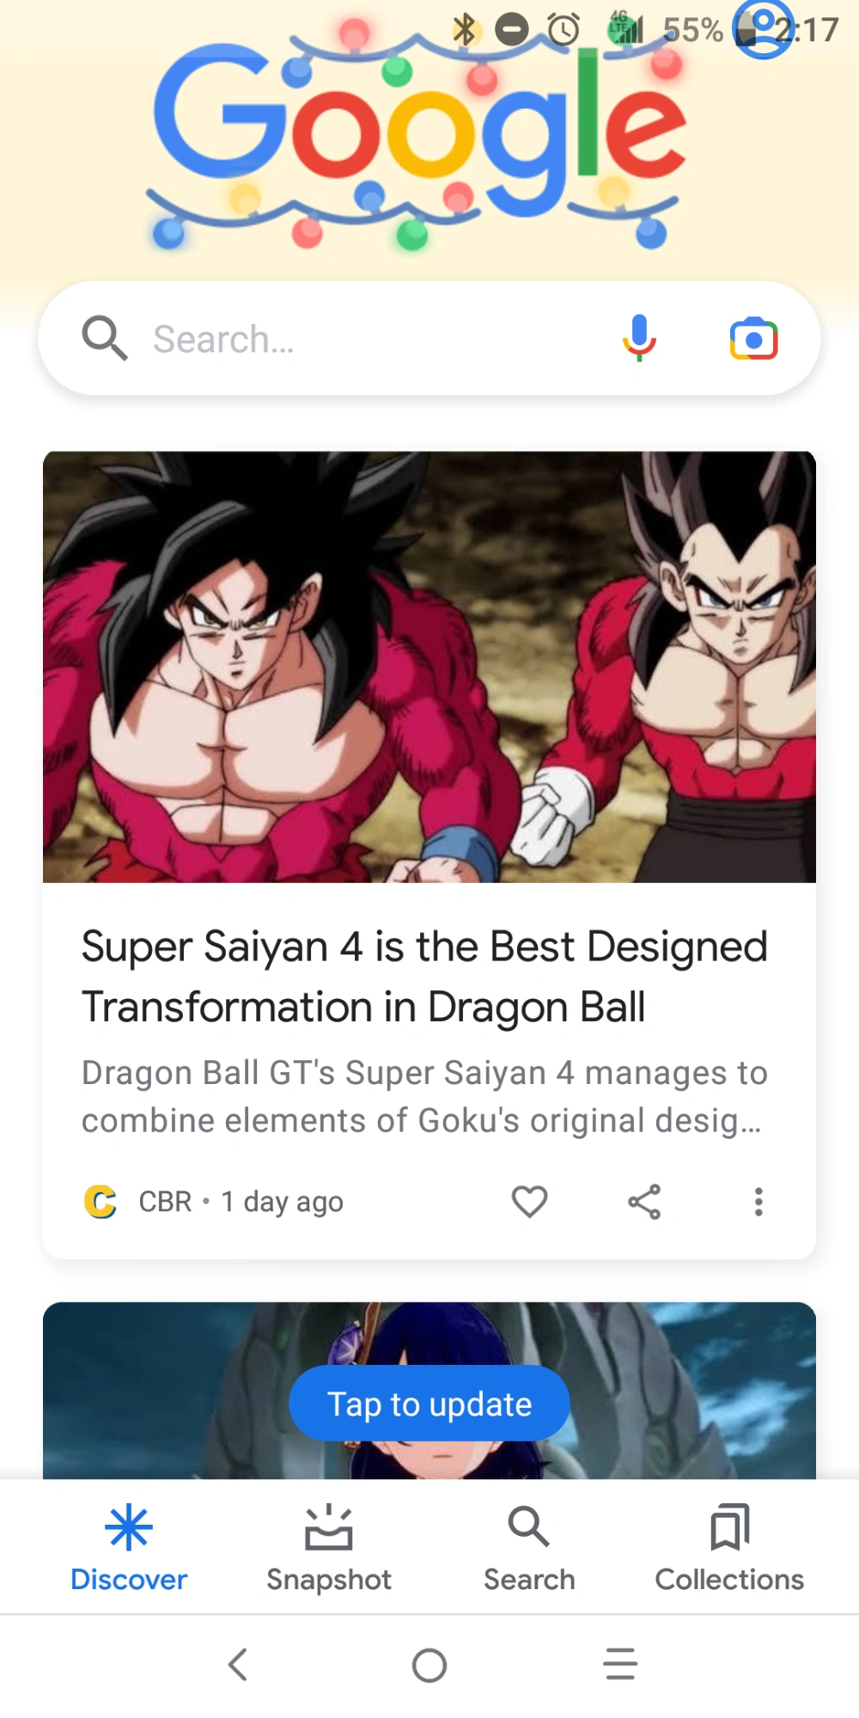Viewport: 859px width, 1718px height.
Task: Share the CBR article
Action: coord(644,1202)
